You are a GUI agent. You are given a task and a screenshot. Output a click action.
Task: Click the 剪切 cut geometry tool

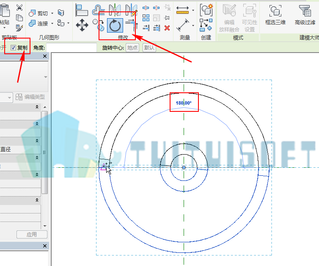tap(38, 14)
